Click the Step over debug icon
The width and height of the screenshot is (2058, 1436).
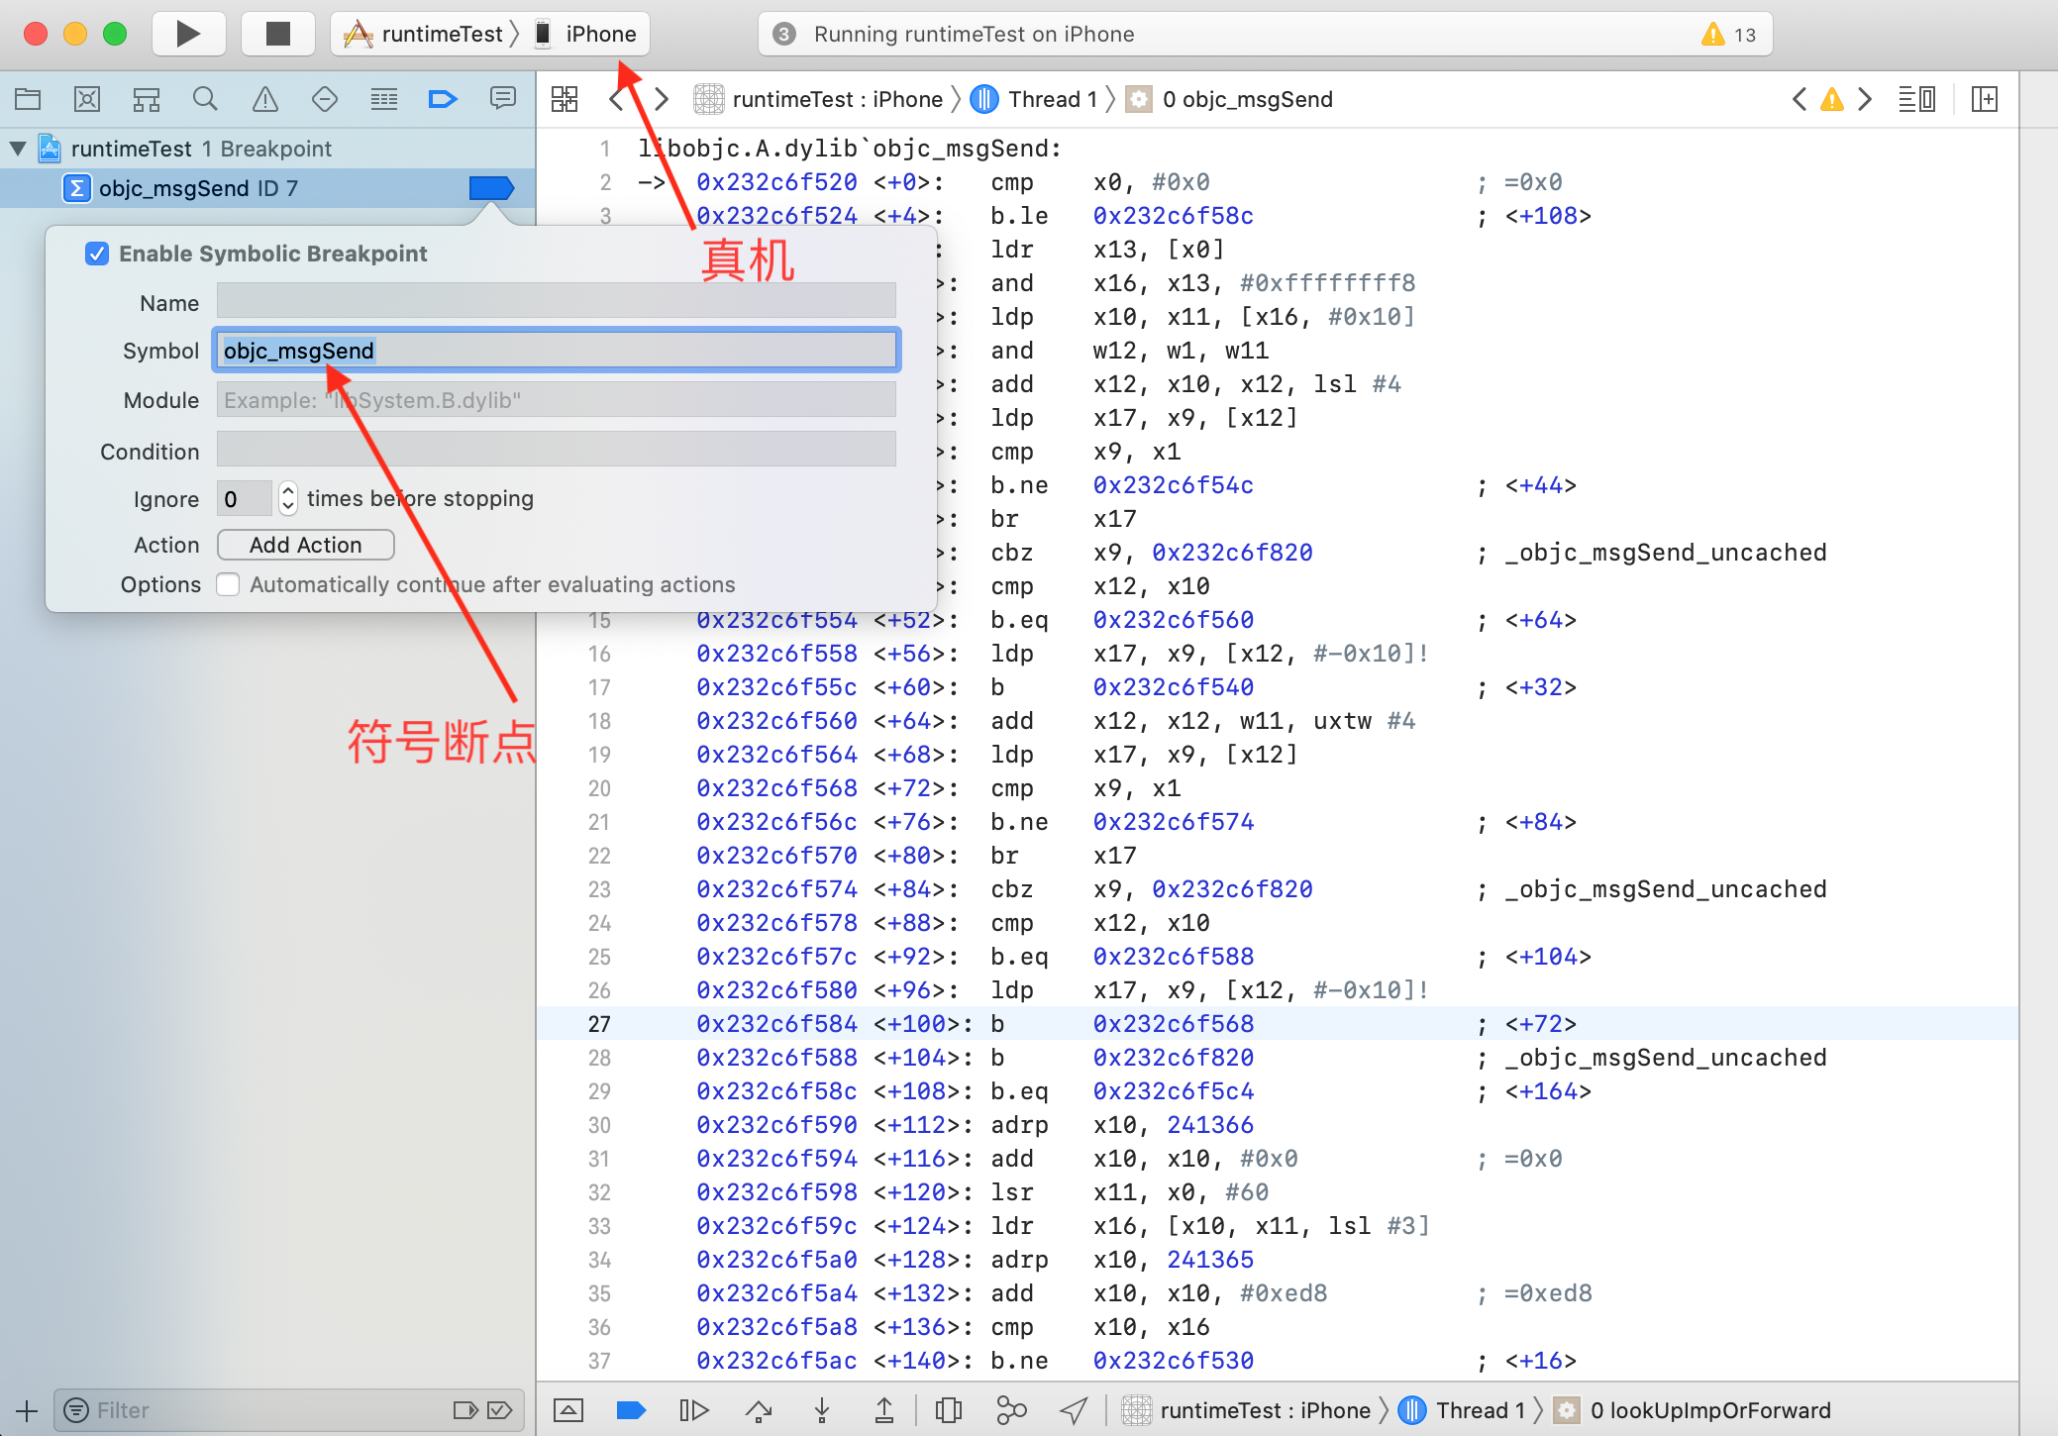click(x=759, y=1410)
